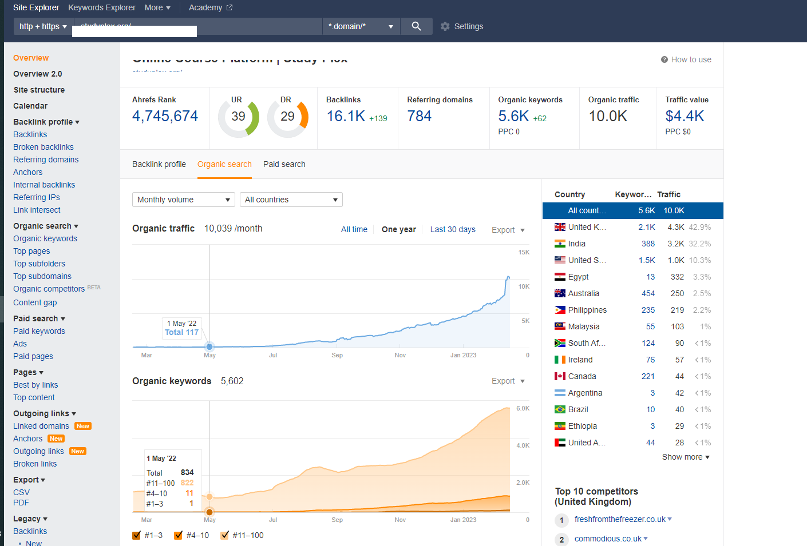Click the 1 May '22 traffic chart marker

(x=209, y=346)
